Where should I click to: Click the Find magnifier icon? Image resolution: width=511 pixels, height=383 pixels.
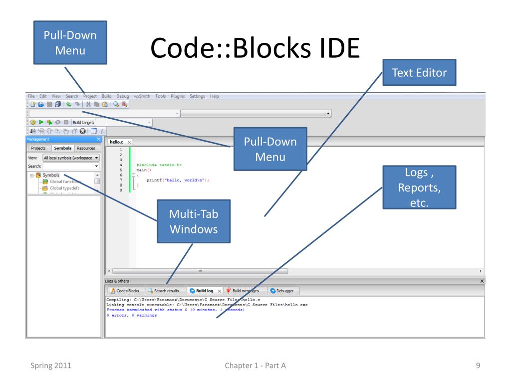[116, 104]
